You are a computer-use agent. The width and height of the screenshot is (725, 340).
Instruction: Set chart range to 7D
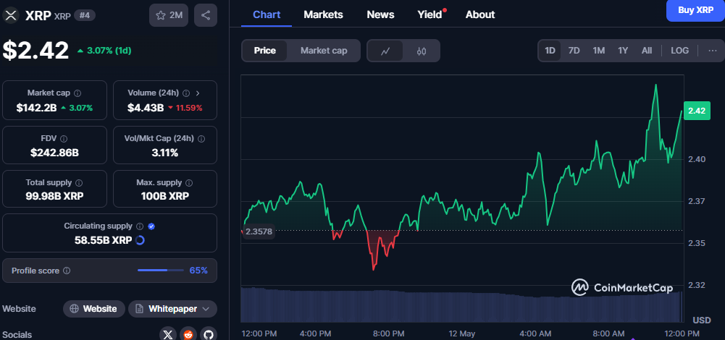(x=574, y=51)
